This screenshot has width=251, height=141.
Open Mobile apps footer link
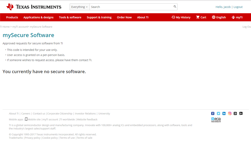(16, 120)
